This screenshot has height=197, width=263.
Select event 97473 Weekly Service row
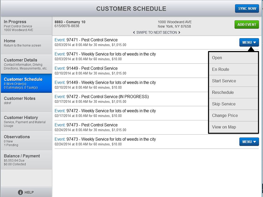click(x=156, y=142)
